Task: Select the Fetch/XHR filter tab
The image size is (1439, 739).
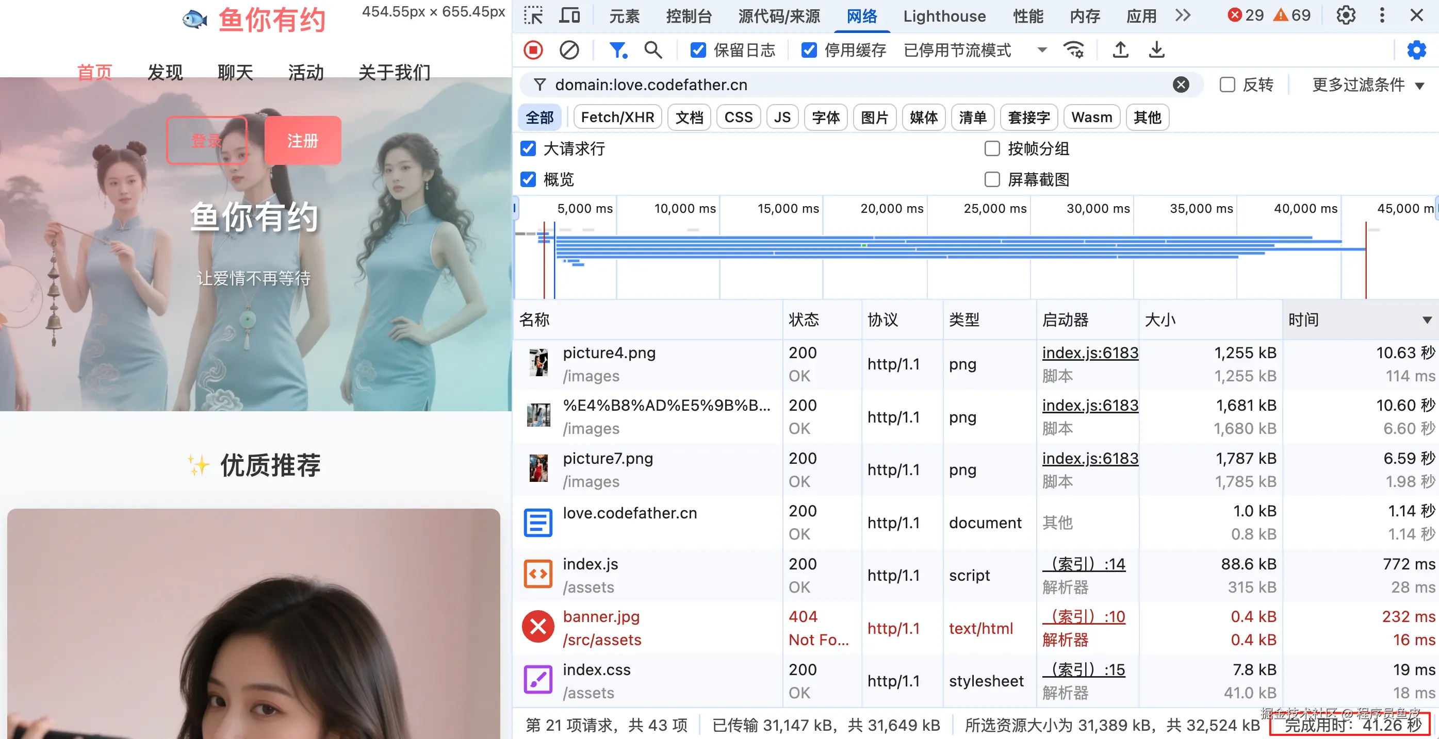Action: tap(617, 117)
